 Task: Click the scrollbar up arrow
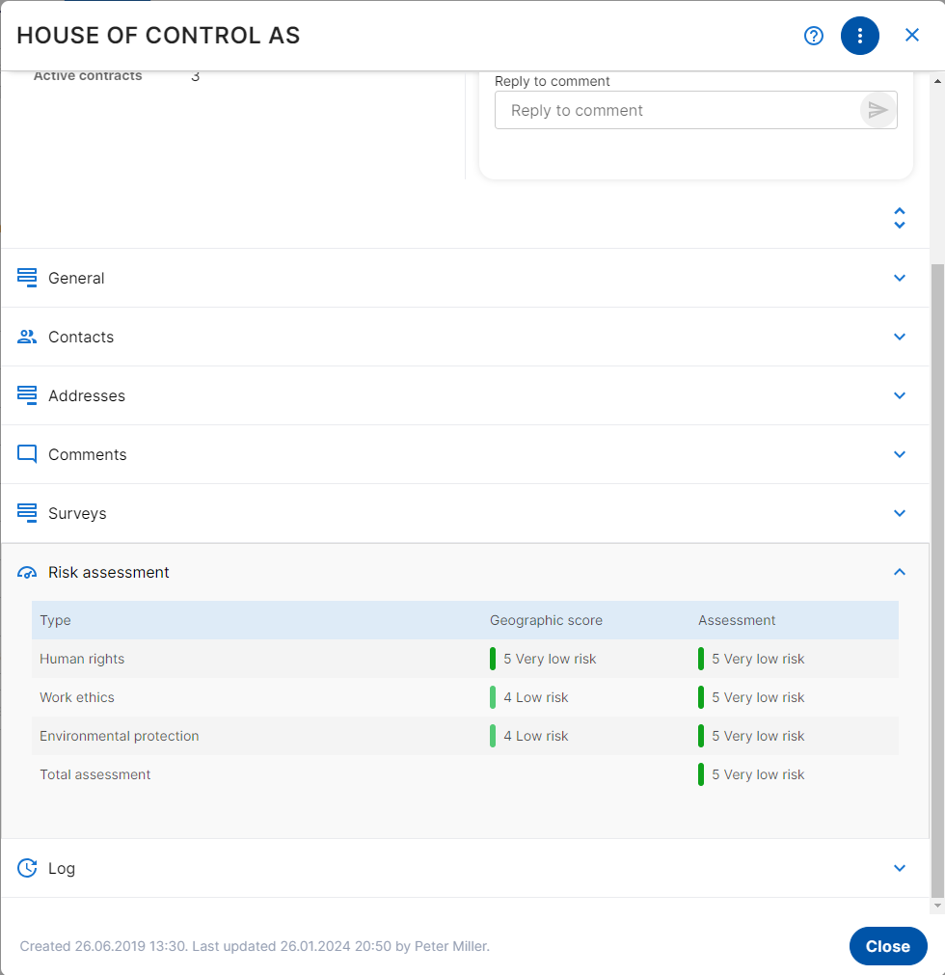[937, 81]
